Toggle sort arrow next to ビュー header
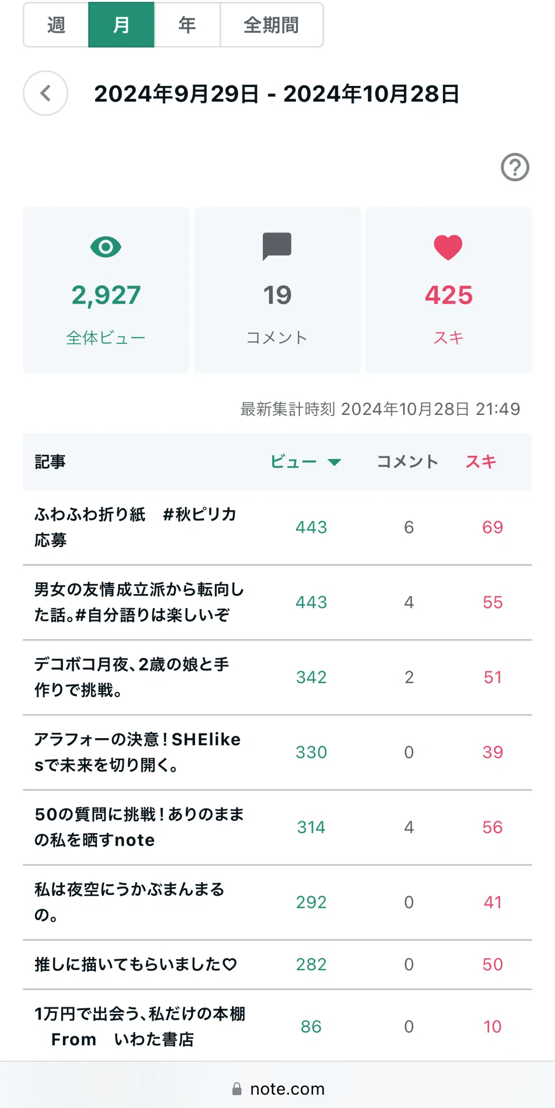555x1108 pixels. click(x=334, y=462)
